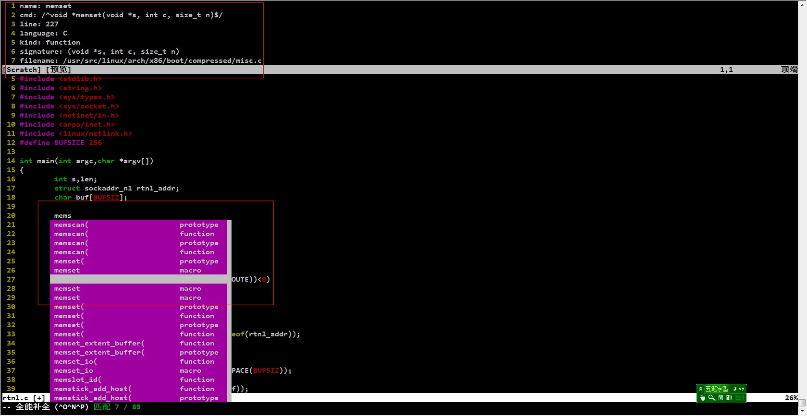Click the 'cmd:' line in preview window
Screen dimensions: 807x416
tap(121, 15)
